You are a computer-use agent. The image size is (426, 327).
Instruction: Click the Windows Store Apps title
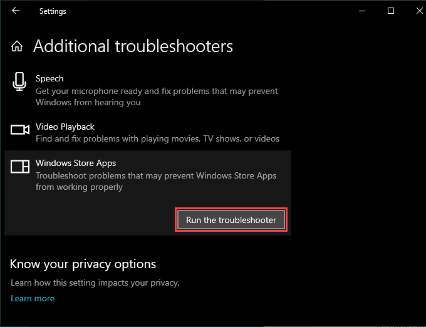tap(76, 163)
